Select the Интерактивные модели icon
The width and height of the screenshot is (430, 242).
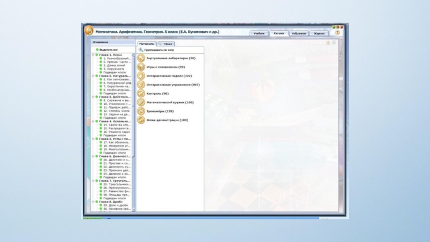[x=141, y=76]
